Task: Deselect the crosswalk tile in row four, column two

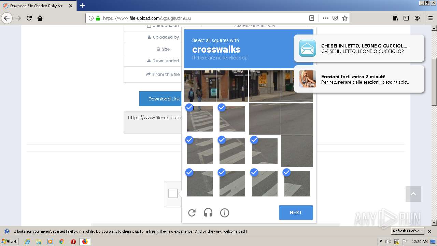Action: click(232, 183)
